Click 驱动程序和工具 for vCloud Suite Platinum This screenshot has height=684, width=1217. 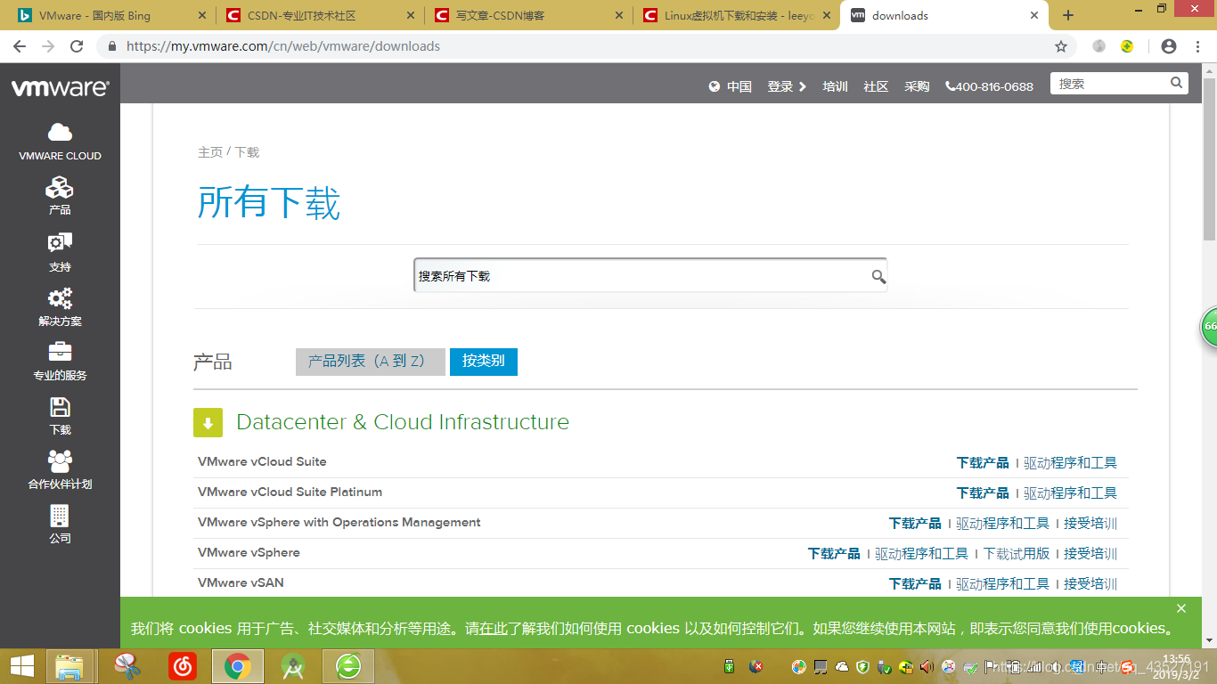point(1070,493)
